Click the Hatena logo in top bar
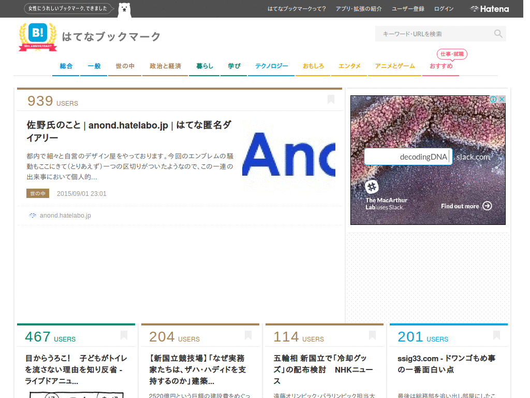Viewport: 530px width, 398px height. tap(490, 9)
